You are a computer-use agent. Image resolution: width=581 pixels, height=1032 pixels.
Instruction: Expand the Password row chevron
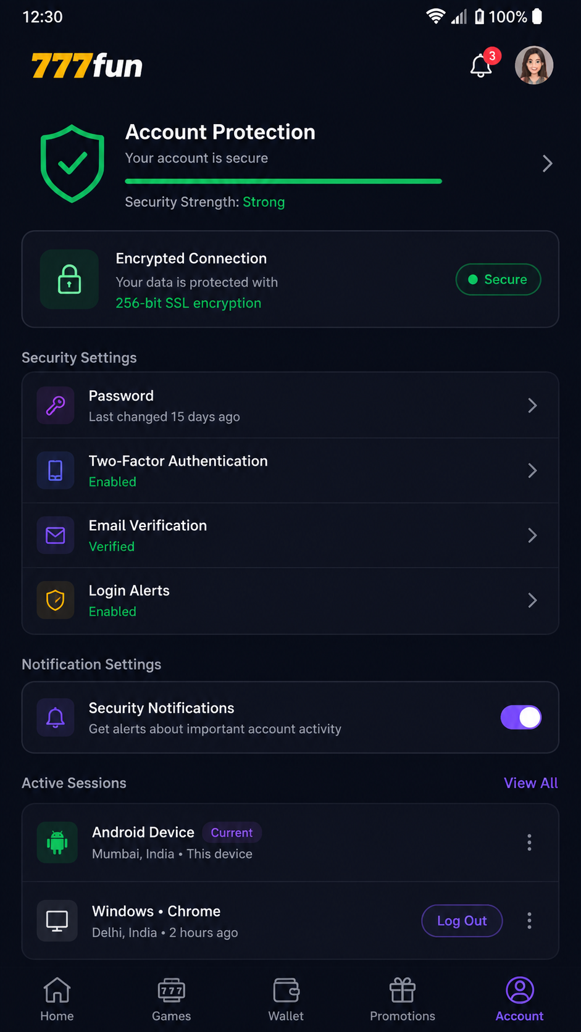click(x=532, y=406)
